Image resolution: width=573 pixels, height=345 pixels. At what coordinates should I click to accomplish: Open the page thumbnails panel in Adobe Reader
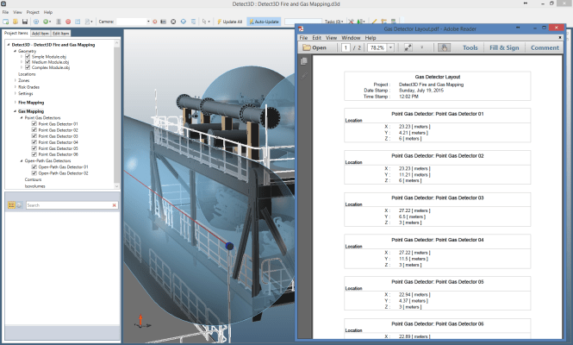point(303,62)
